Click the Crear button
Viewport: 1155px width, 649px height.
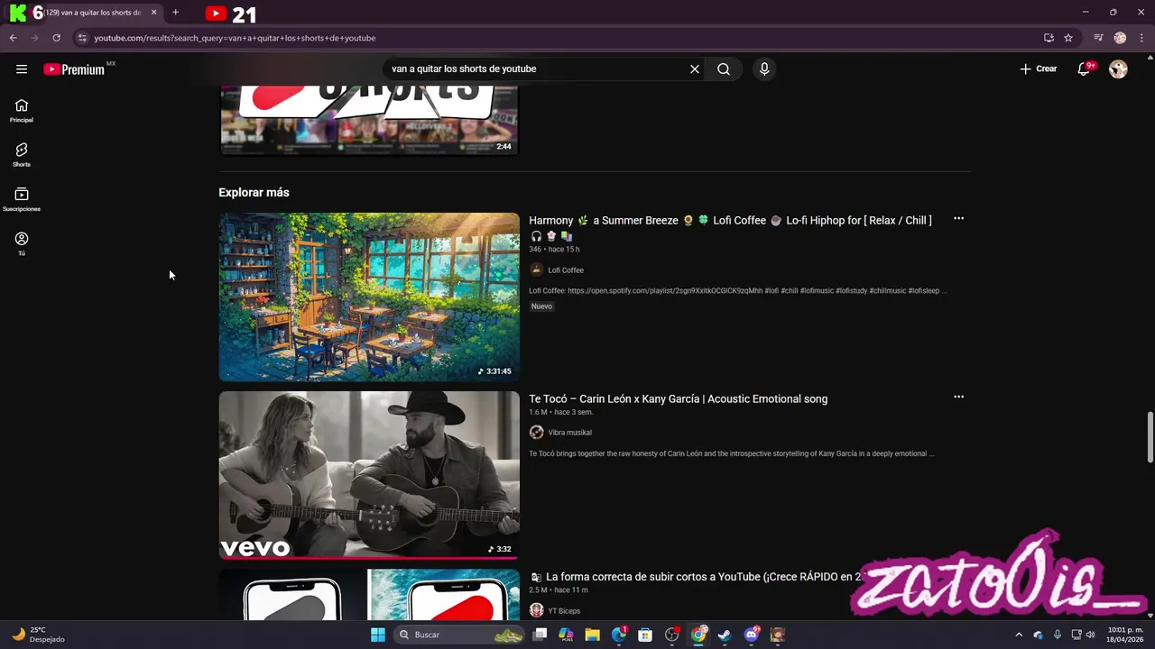coord(1039,69)
